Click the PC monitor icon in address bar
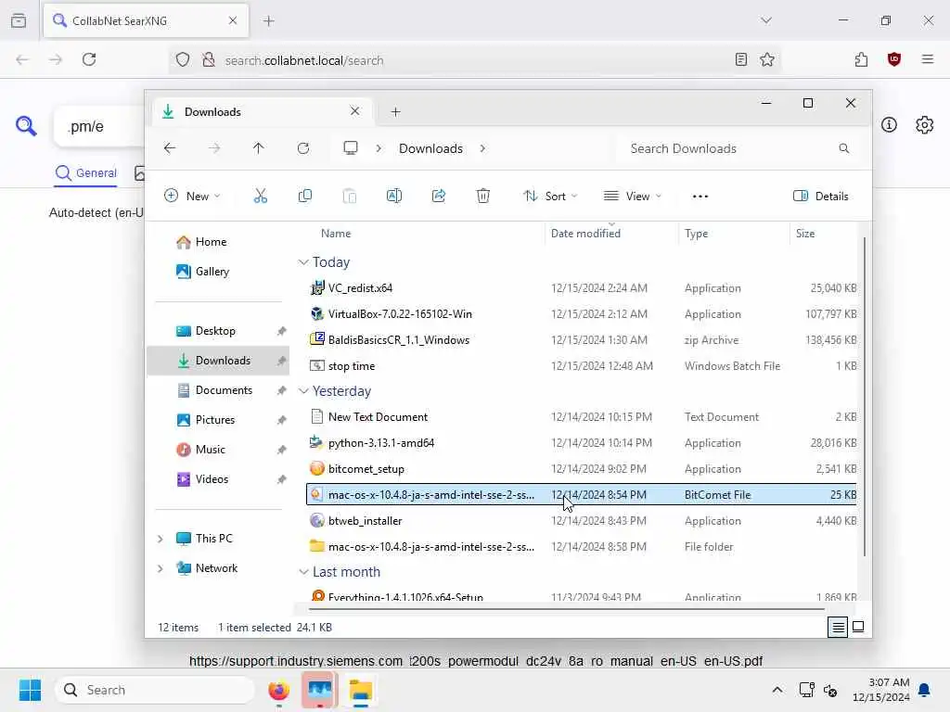Screen dimensions: 950x712 coord(350,148)
